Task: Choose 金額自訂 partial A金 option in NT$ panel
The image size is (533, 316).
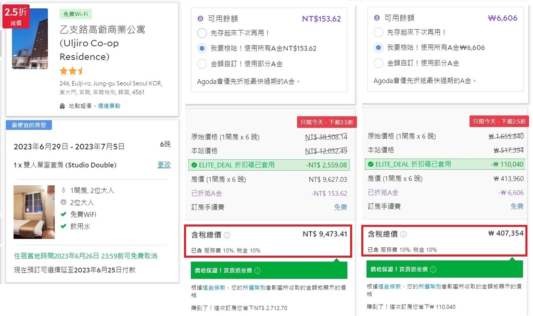Action: pyautogui.click(x=202, y=64)
